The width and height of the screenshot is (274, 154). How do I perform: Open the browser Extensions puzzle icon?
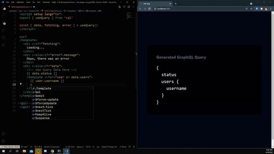pyautogui.click(x=262, y=9)
